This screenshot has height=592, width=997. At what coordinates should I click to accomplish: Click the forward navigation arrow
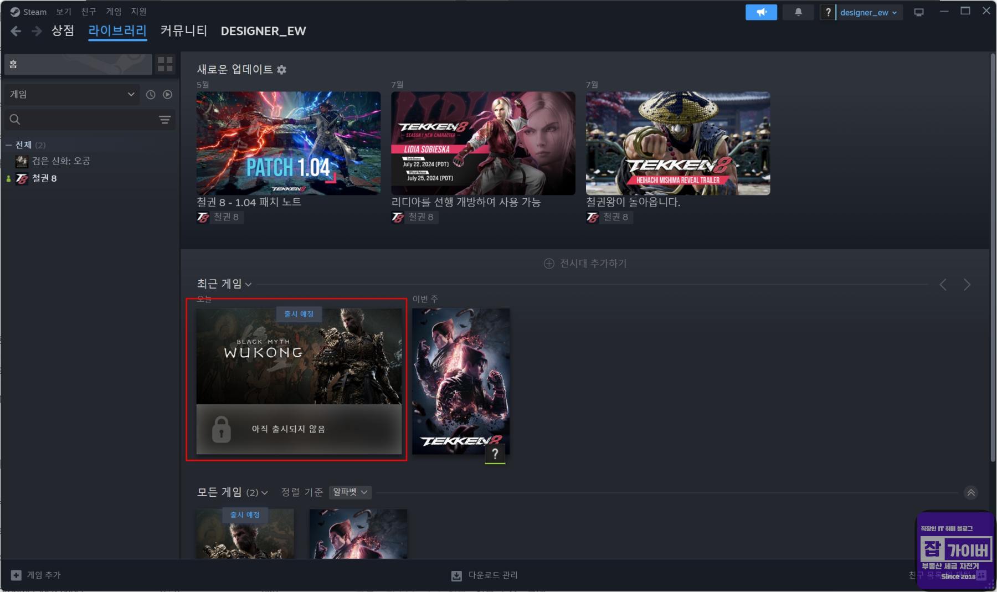tap(37, 31)
